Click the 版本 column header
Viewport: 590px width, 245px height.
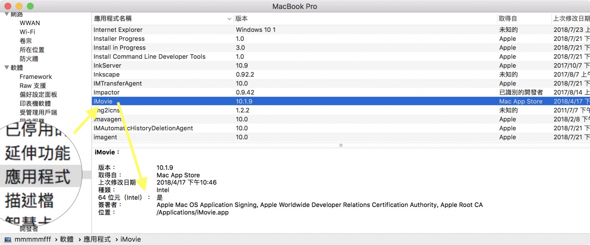242,19
